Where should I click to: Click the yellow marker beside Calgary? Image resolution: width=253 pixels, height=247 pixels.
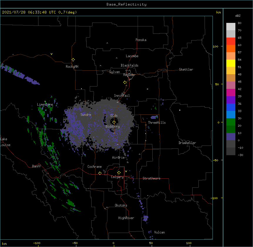[119, 173]
